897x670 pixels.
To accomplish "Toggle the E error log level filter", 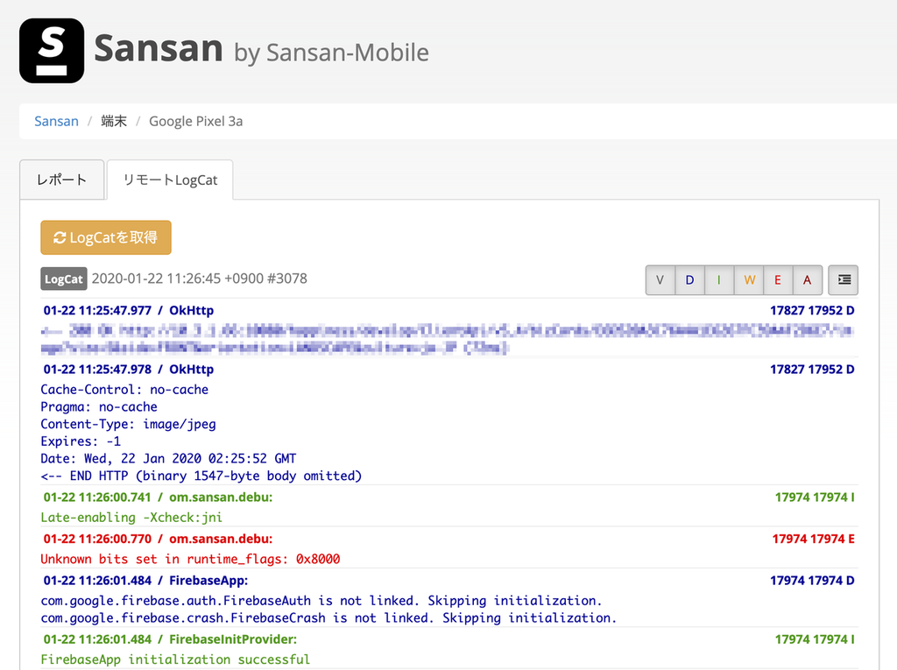I will [778, 279].
